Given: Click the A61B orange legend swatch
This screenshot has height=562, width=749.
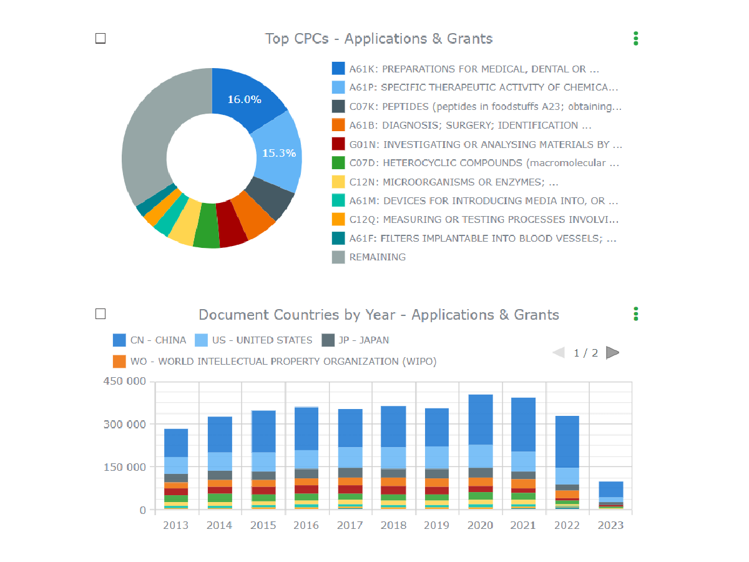Looking at the screenshot, I should pyautogui.click(x=338, y=125).
